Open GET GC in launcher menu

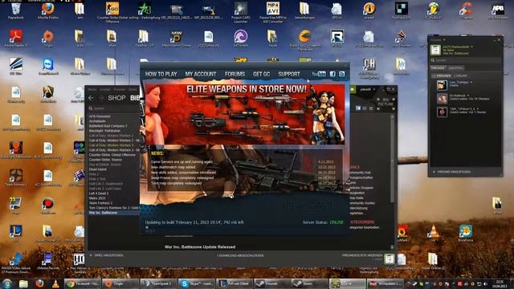click(x=261, y=75)
